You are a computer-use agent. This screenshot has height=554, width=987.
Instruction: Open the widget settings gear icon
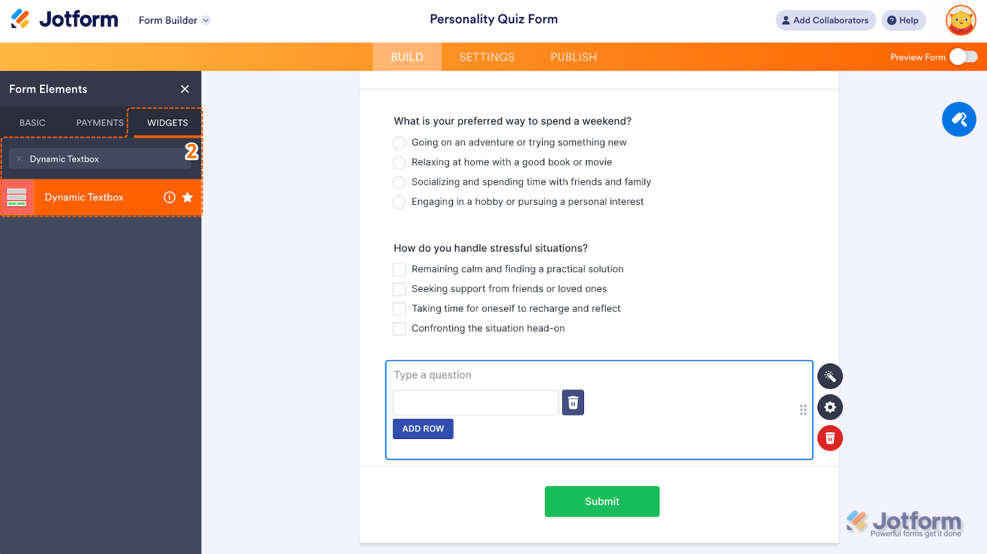pyautogui.click(x=829, y=407)
